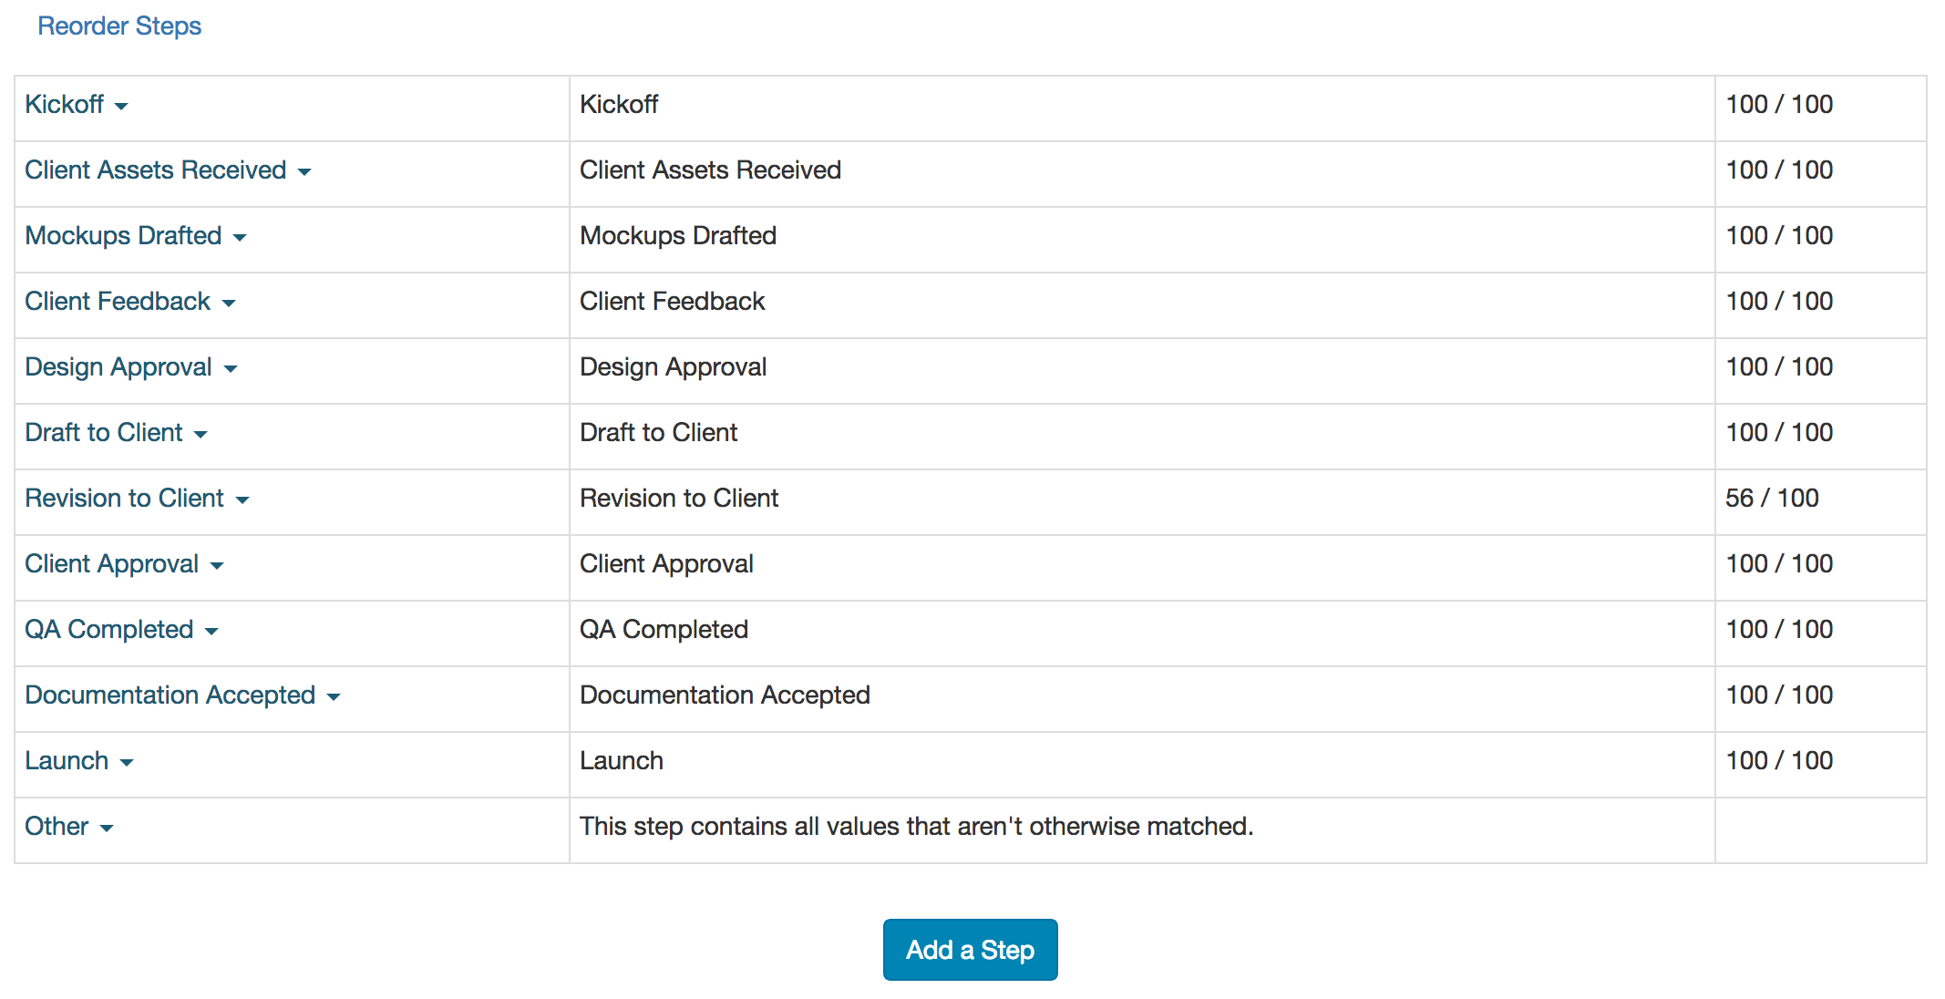
Task: Expand the Documentation Accepted dropdown
Action: tap(182, 695)
